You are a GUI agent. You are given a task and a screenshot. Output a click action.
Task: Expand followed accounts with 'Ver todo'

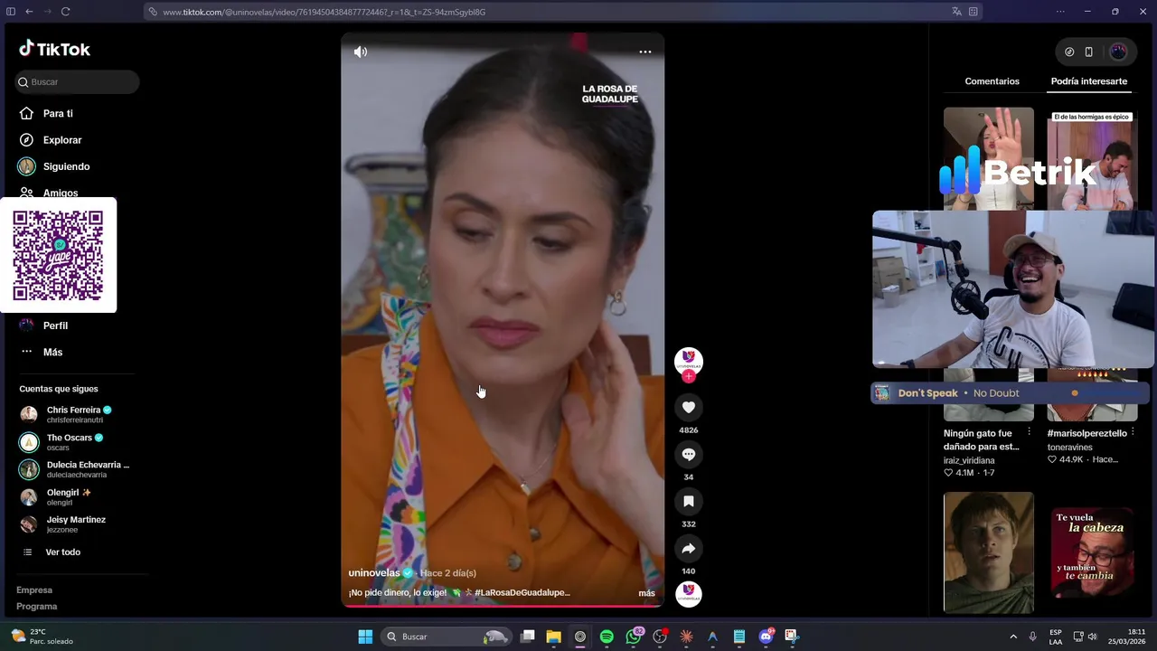pos(62,552)
